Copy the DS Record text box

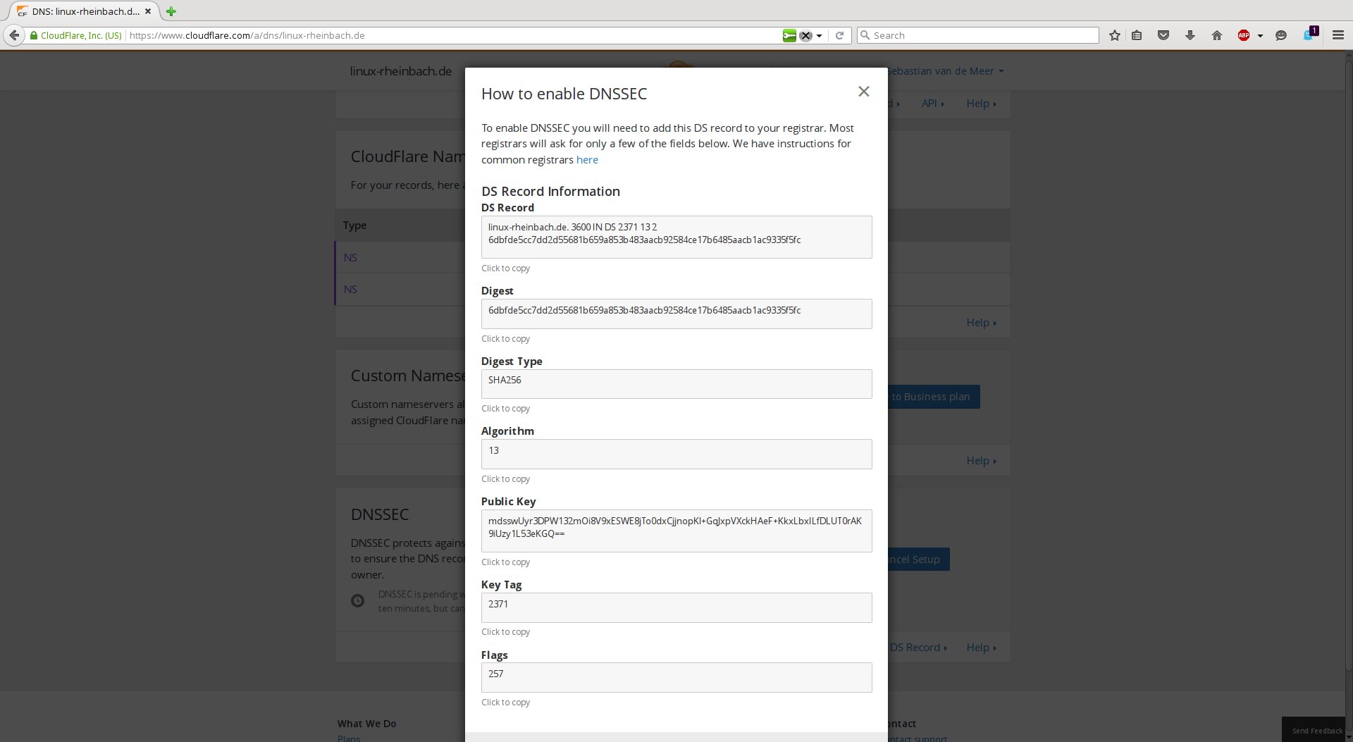(x=676, y=237)
